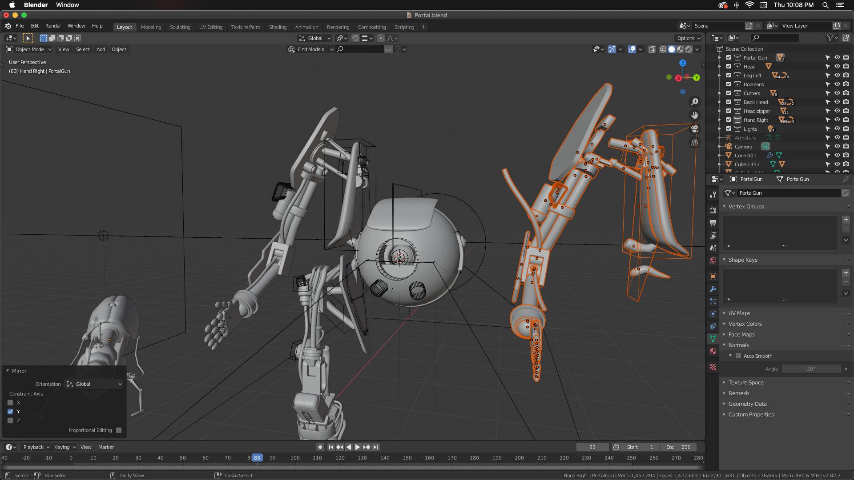Enable Auto Smooth normals

point(738,356)
